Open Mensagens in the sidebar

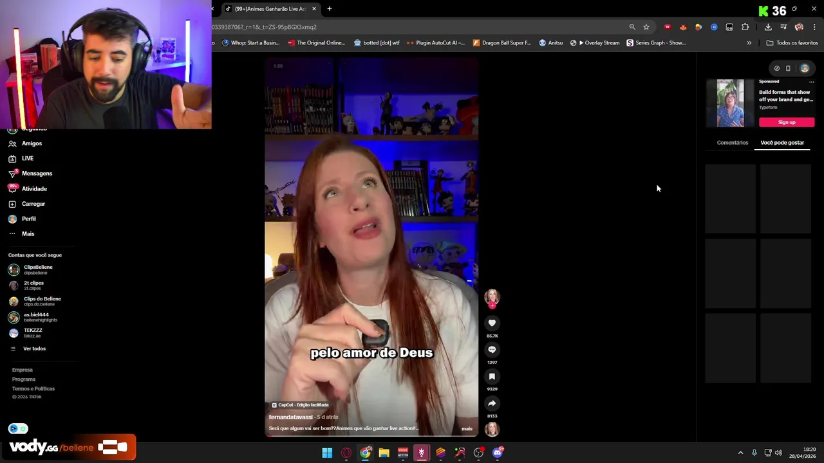[30, 174]
